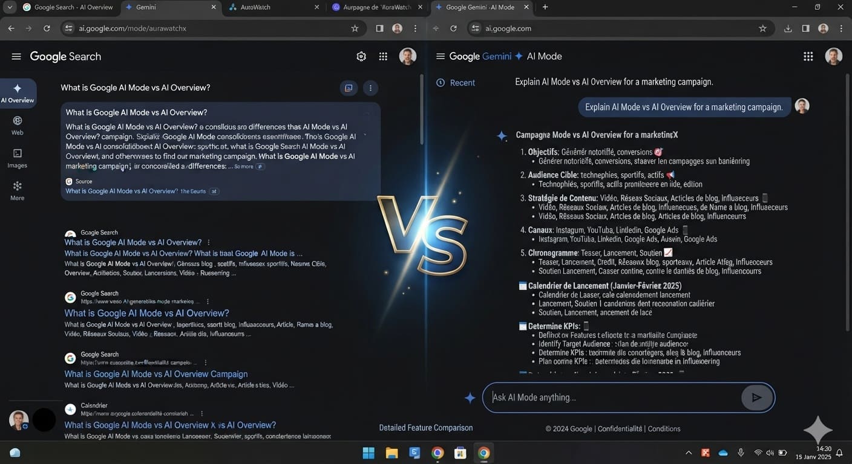
Task: Open Conditions link in footer
Action: click(x=664, y=429)
